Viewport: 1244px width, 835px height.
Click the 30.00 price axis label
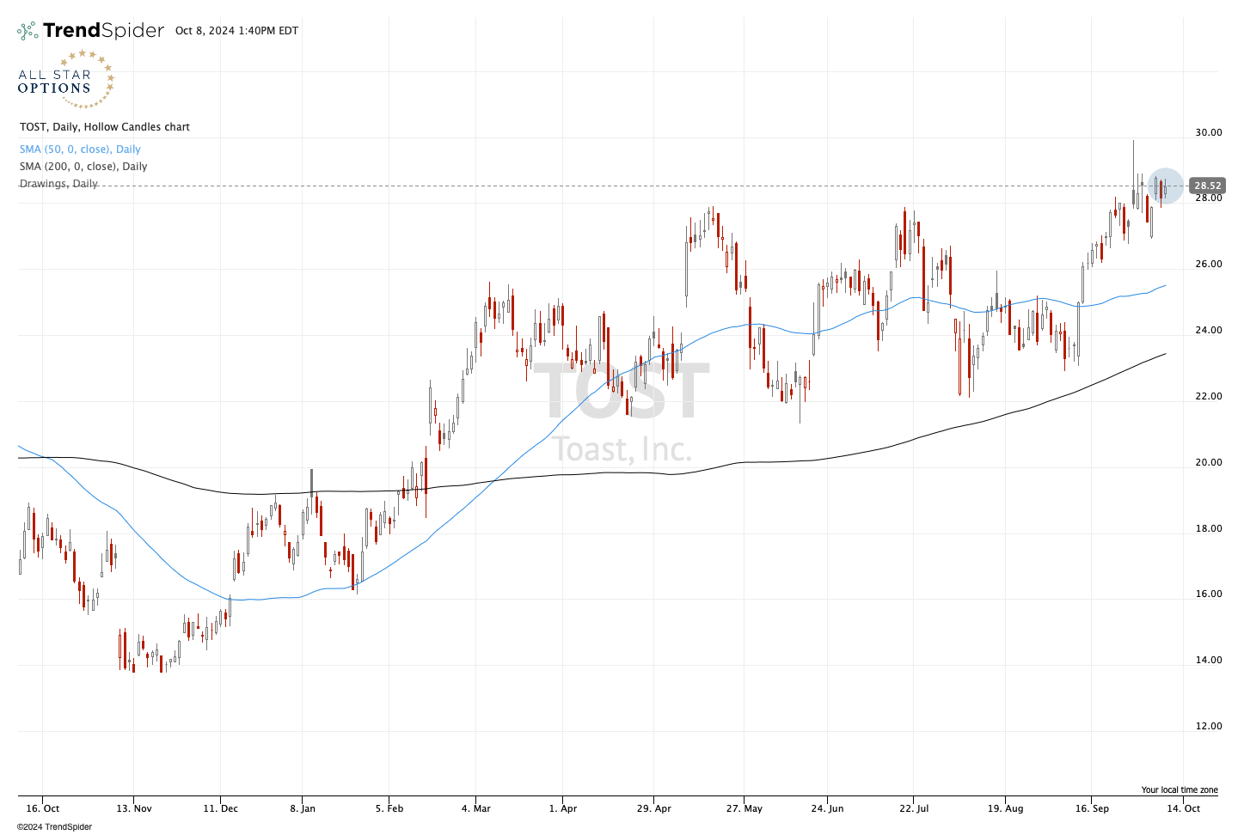(1208, 132)
